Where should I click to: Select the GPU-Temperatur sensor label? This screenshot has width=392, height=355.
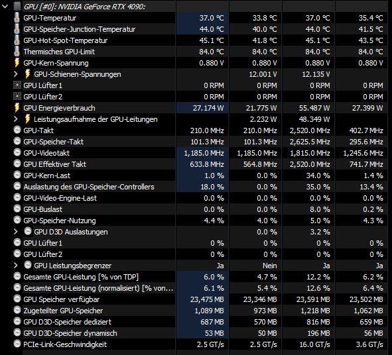[x=50, y=18]
